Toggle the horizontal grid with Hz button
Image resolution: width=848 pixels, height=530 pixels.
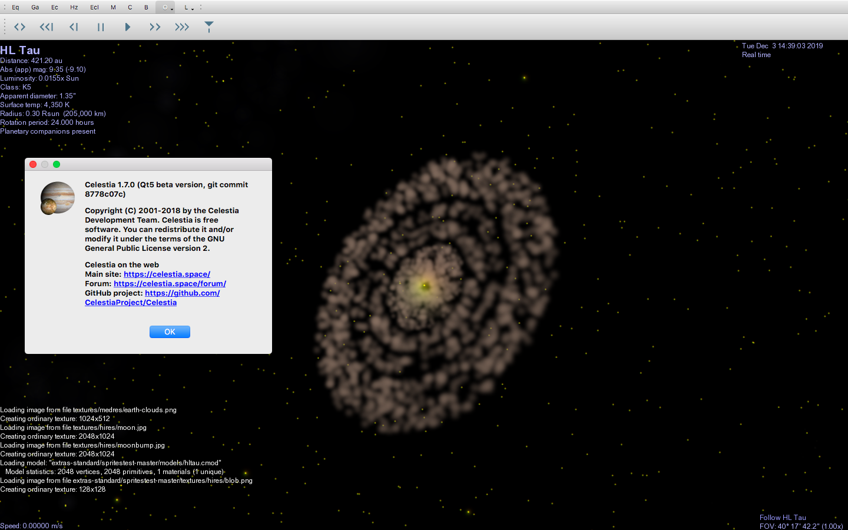click(x=74, y=7)
